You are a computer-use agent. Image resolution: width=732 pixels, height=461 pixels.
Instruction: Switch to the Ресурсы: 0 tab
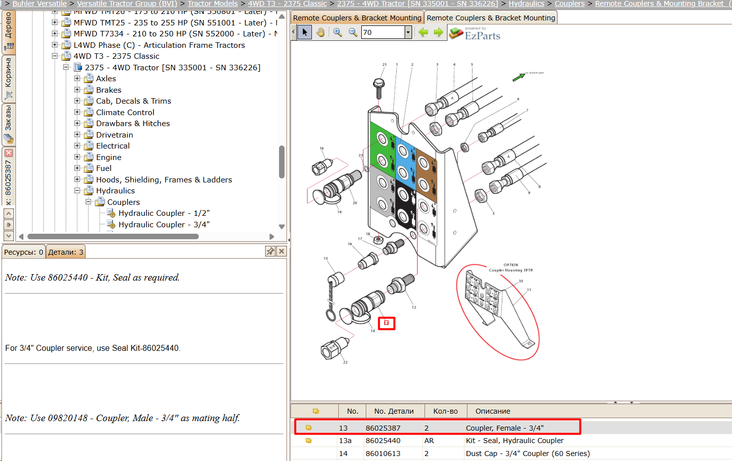tap(23, 252)
